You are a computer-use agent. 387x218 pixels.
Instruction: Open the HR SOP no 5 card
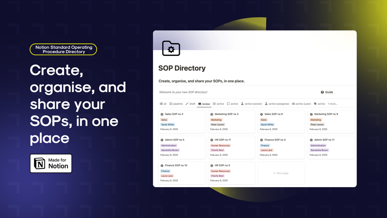click(x=231, y=173)
